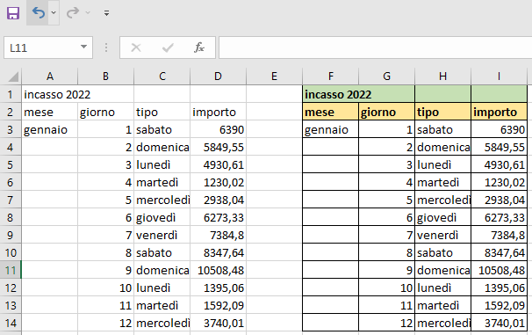Click cell I7 with value 2938,04
532x335 pixels.
click(499, 200)
